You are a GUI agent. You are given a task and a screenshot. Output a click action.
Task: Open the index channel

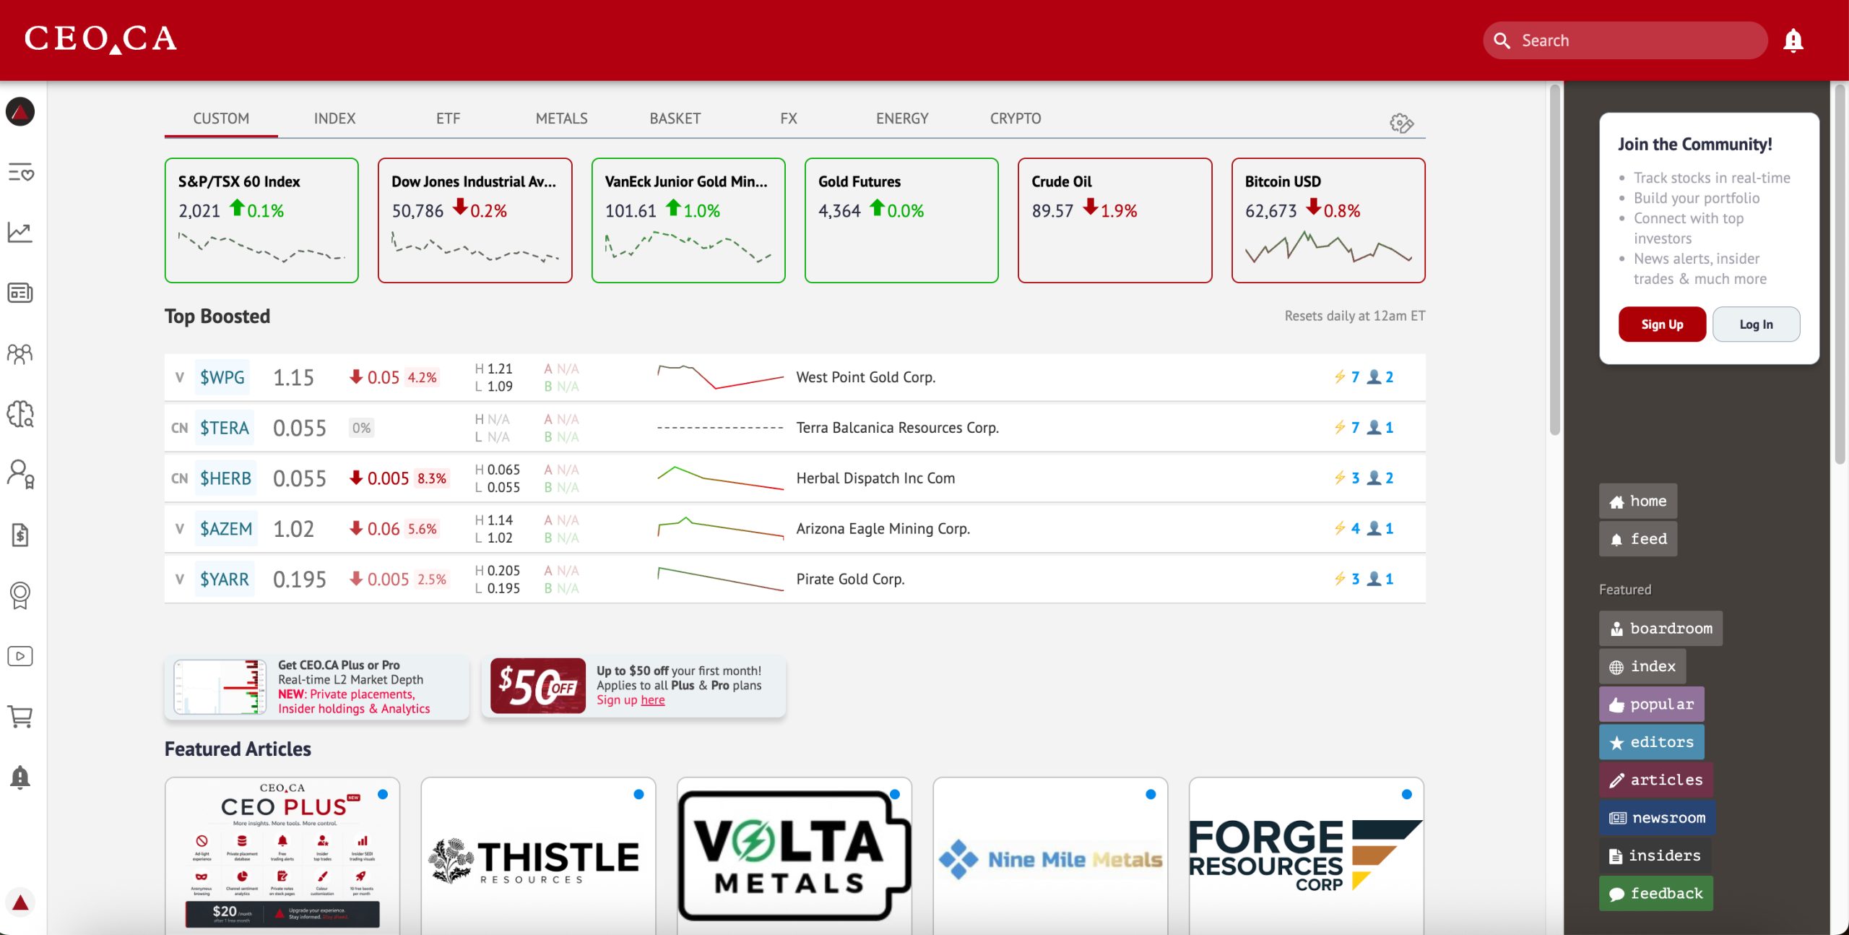click(x=1642, y=666)
